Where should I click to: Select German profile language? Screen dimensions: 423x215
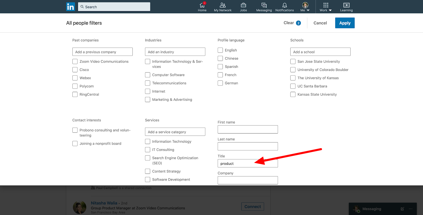220,83
